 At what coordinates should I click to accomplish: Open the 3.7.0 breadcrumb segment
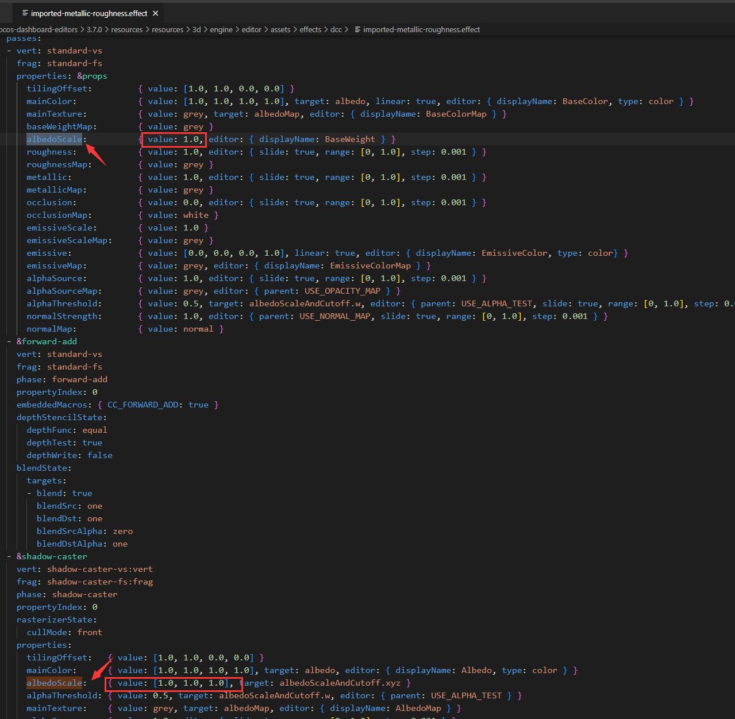click(94, 29)
